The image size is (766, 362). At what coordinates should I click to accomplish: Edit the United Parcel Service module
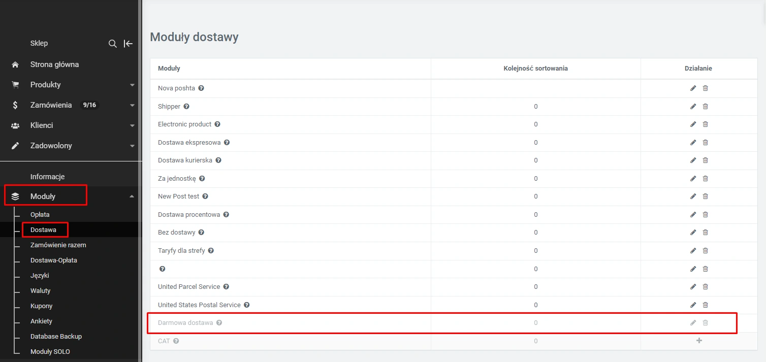click(693, 287)
